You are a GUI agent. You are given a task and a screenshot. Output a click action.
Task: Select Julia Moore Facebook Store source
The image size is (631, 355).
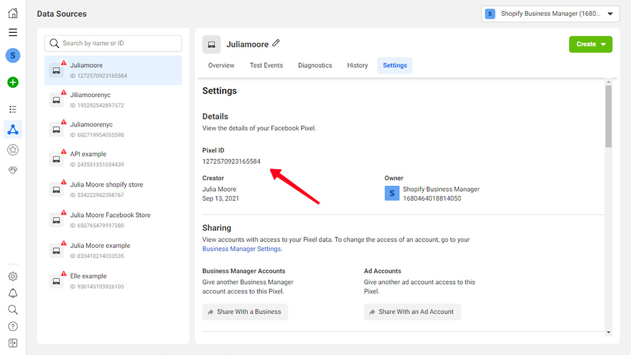pos(113,220)
